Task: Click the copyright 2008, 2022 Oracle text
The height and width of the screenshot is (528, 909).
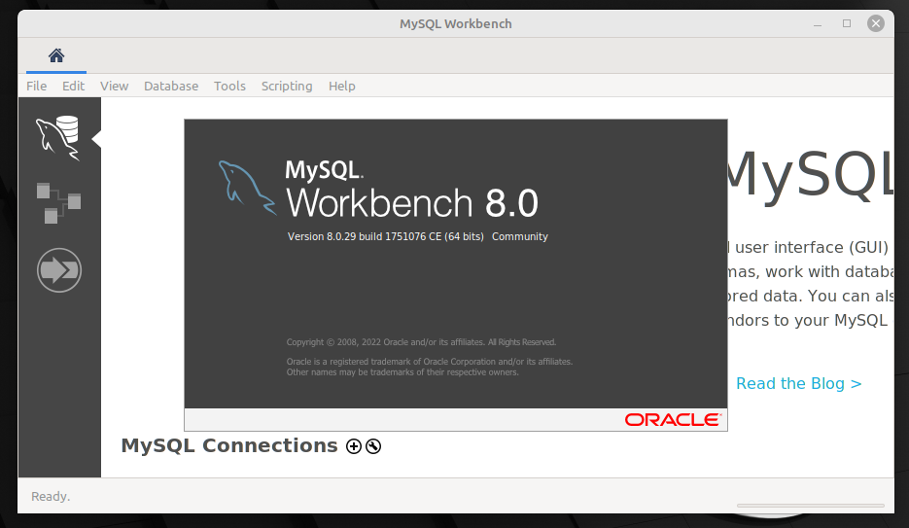Action: coord(422,342)
